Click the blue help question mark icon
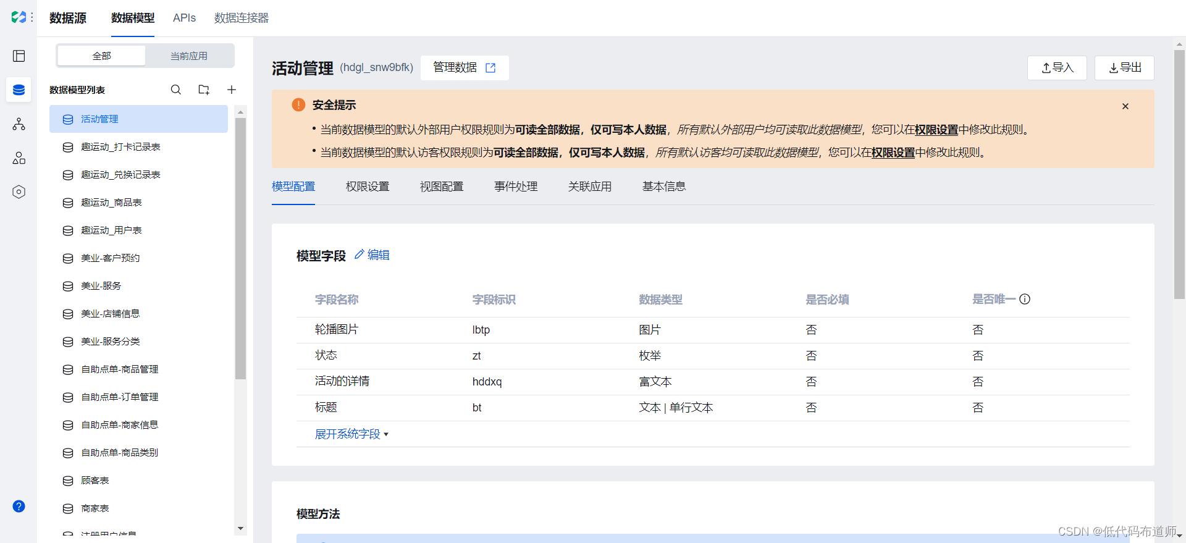Viewport: 1186px width, 543px height. tap(19, 507)
